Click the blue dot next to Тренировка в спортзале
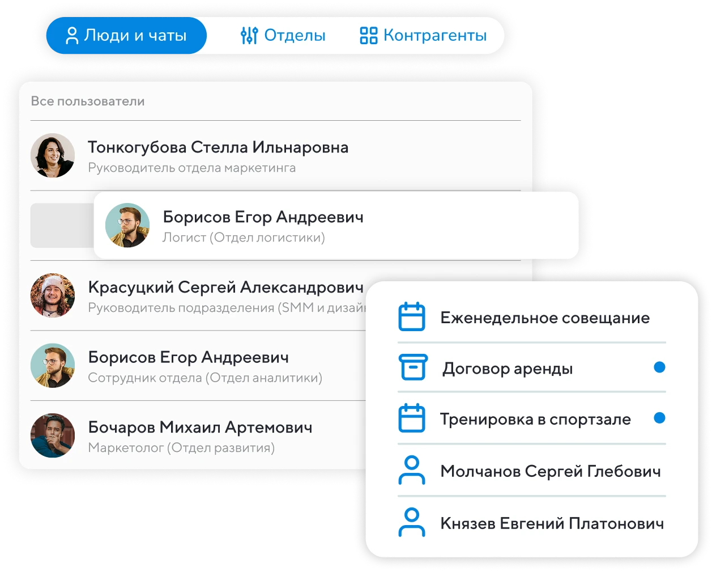Image resolution: width=712 pixels, height=571 pixels. pyautogui.click(x=659, y=418)
